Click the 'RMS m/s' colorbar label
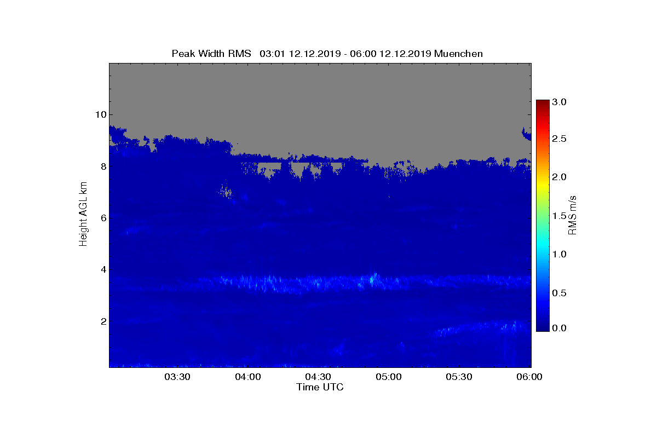 (573, 215)
